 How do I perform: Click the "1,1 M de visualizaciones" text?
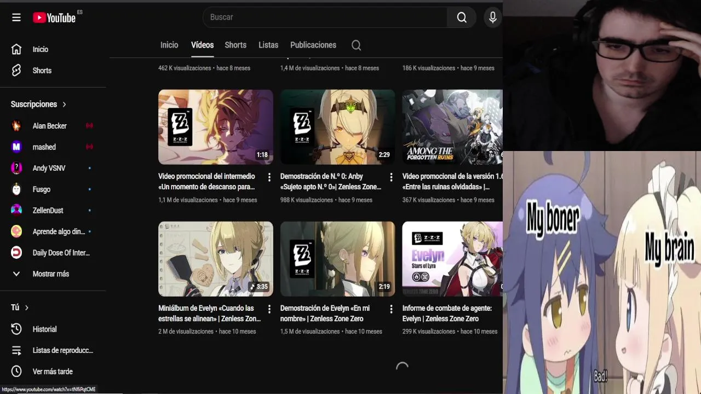188,200
